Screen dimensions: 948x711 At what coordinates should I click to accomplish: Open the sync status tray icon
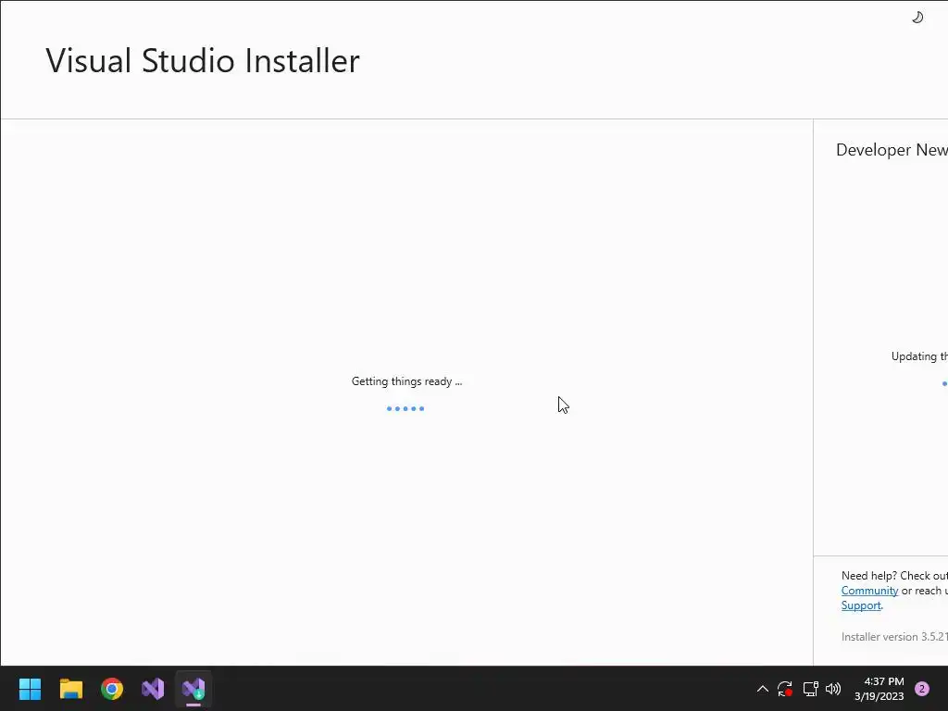point(785,689)
